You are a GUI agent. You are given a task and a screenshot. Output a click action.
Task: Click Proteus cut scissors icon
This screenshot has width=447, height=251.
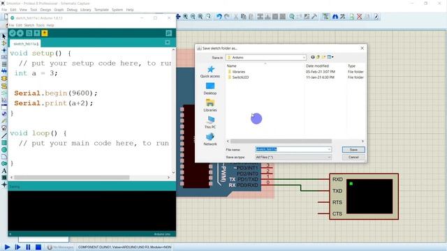pos(236,17)
